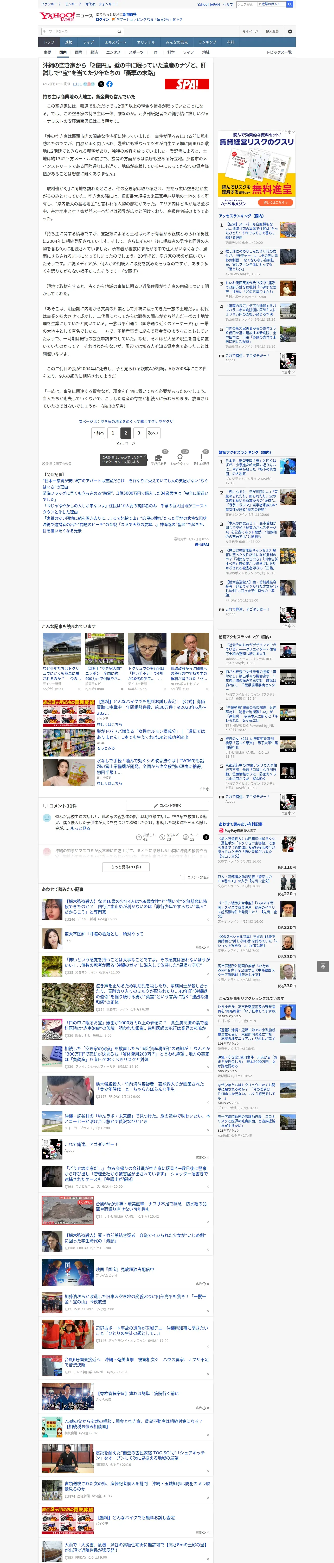Select the 有料 tab
This screenshot has height=1563, width=334.
tap(231, 42)
